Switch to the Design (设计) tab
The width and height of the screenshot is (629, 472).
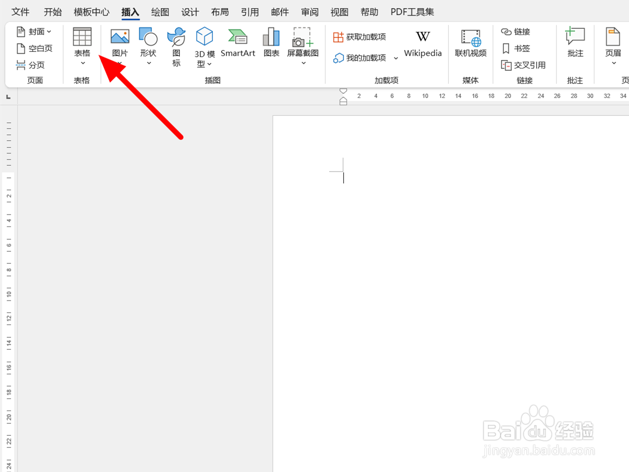(190, 12)
